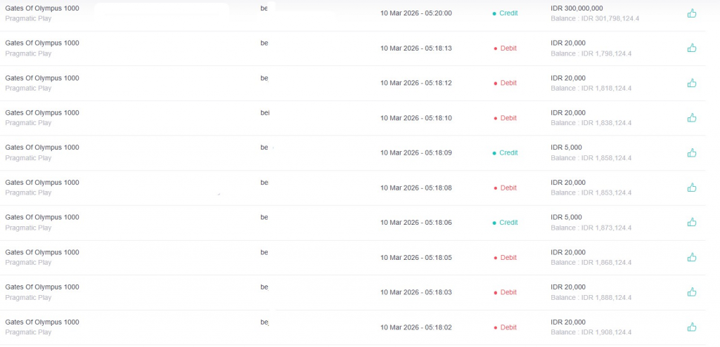
Task: Click the Debit label at 05:18:13
Action: tap(508, 48)
